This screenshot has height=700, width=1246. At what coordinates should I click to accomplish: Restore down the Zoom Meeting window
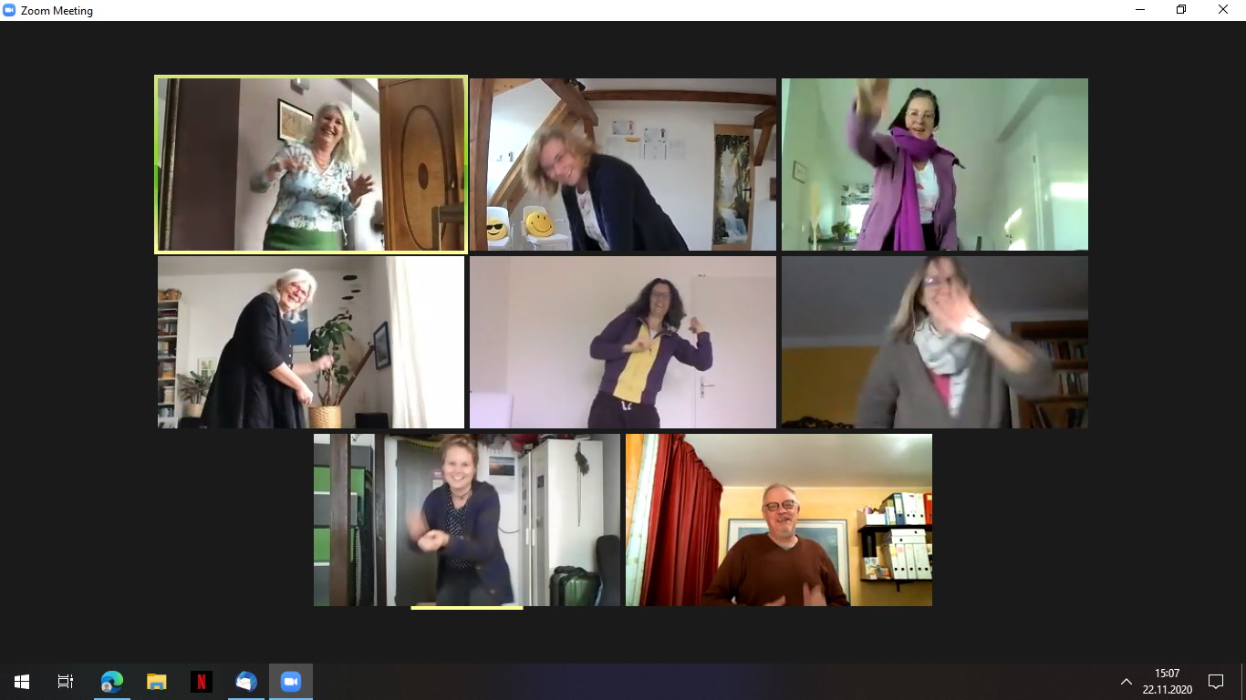click(1181, 10)
